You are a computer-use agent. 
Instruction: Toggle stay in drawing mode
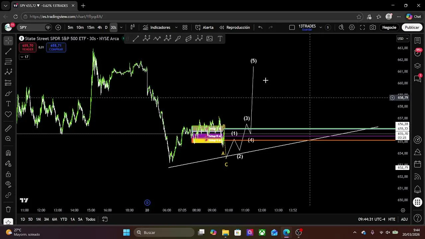[x=8, y=164]
